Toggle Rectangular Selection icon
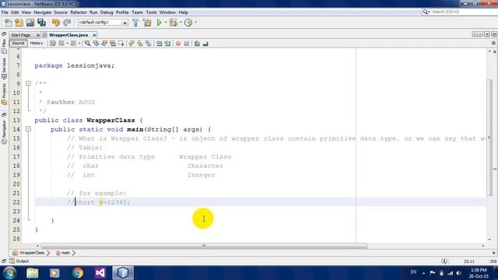The height and width of the screenshot is (280, 498). point(121,44)
